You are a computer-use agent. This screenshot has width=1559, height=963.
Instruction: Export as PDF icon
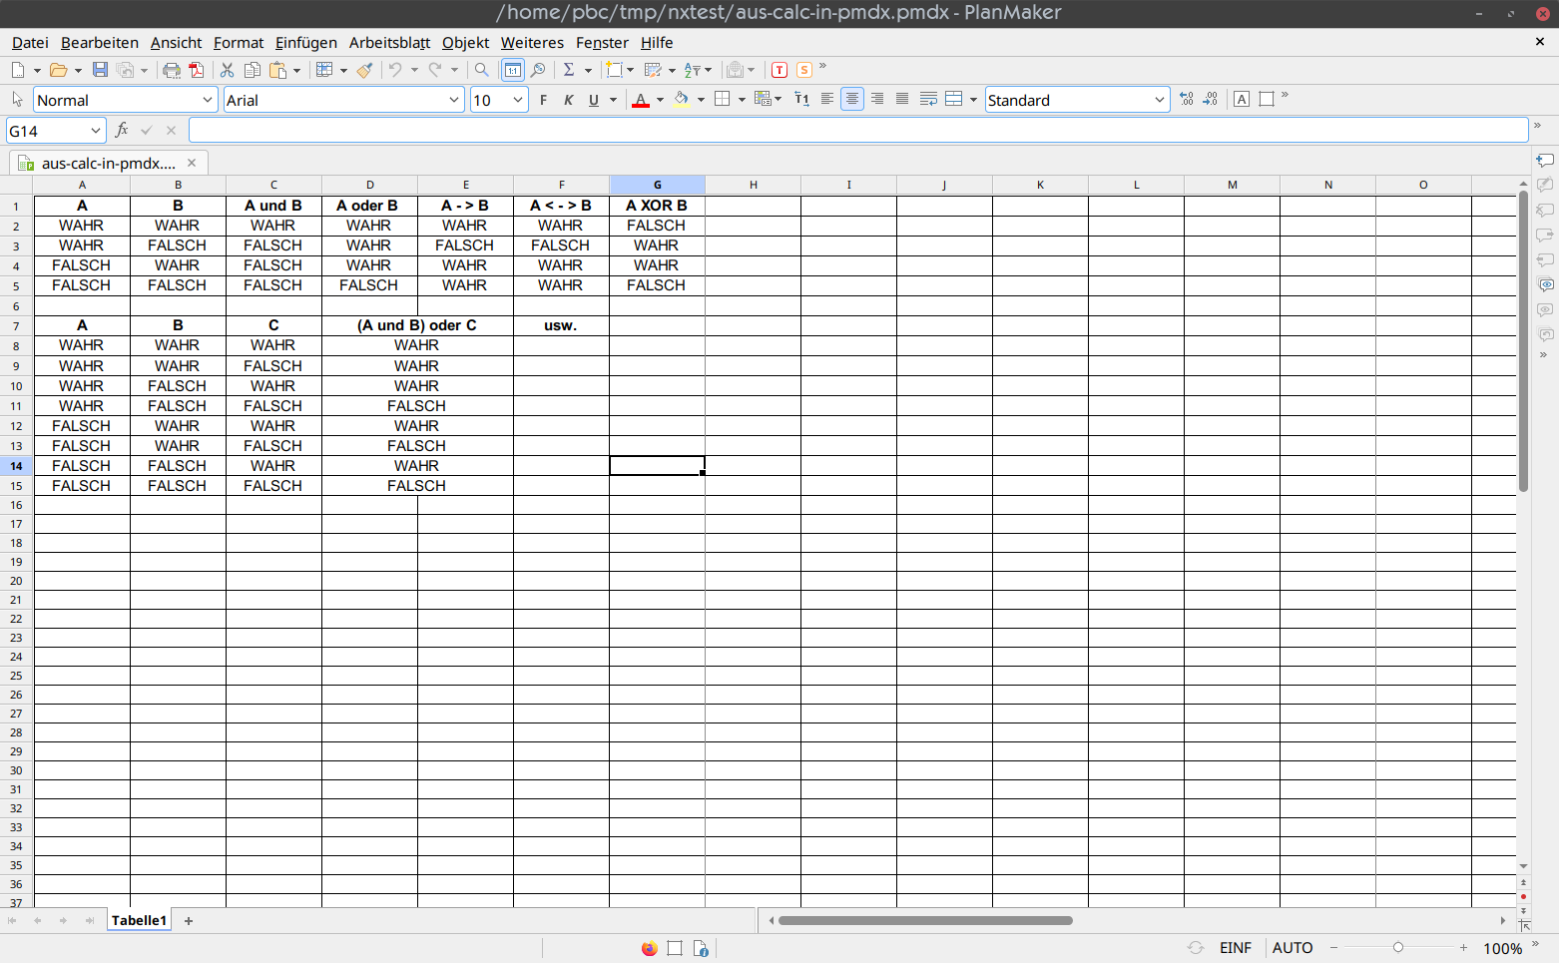pyautogui.click(x=197, y=70)
